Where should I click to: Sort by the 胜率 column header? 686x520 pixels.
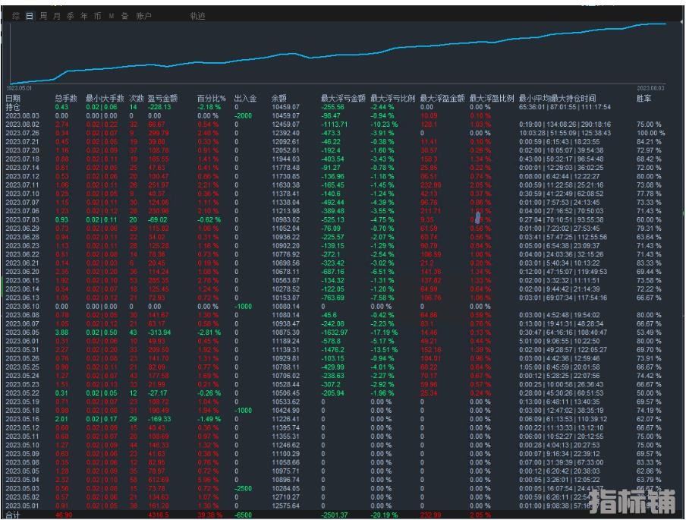click(644, 98)
